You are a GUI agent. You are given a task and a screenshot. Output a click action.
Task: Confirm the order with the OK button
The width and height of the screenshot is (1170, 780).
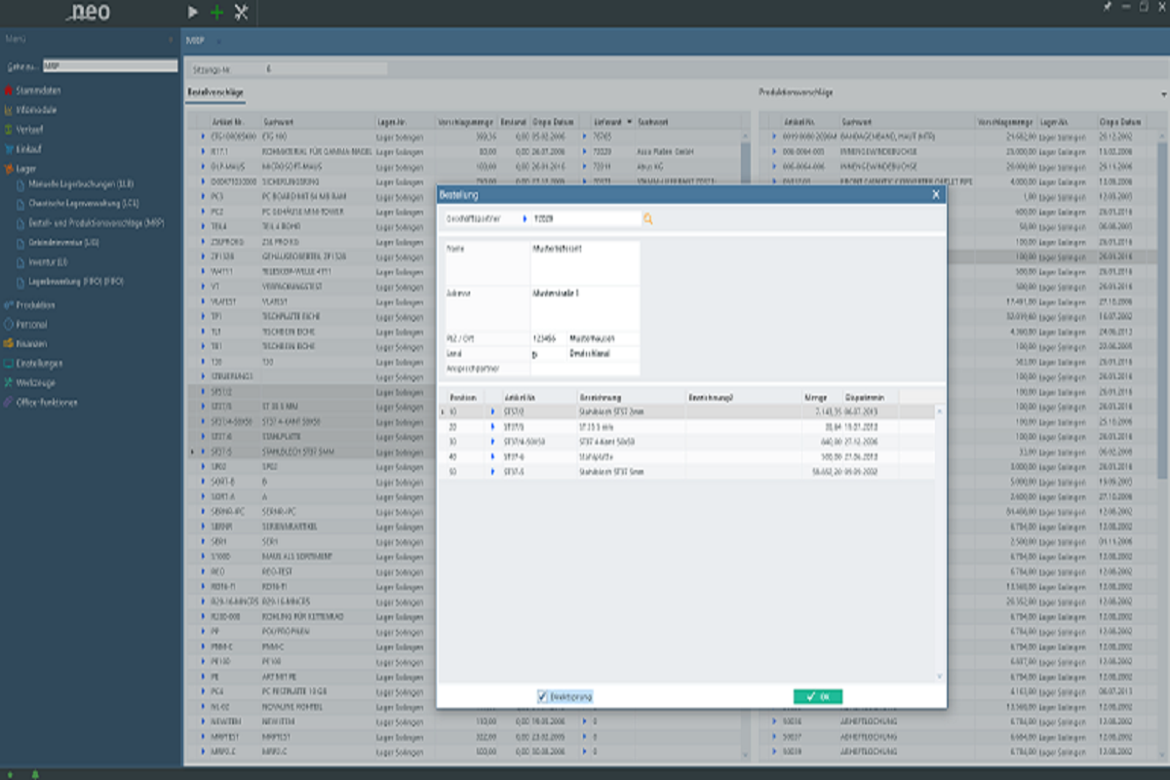[817, 696]
